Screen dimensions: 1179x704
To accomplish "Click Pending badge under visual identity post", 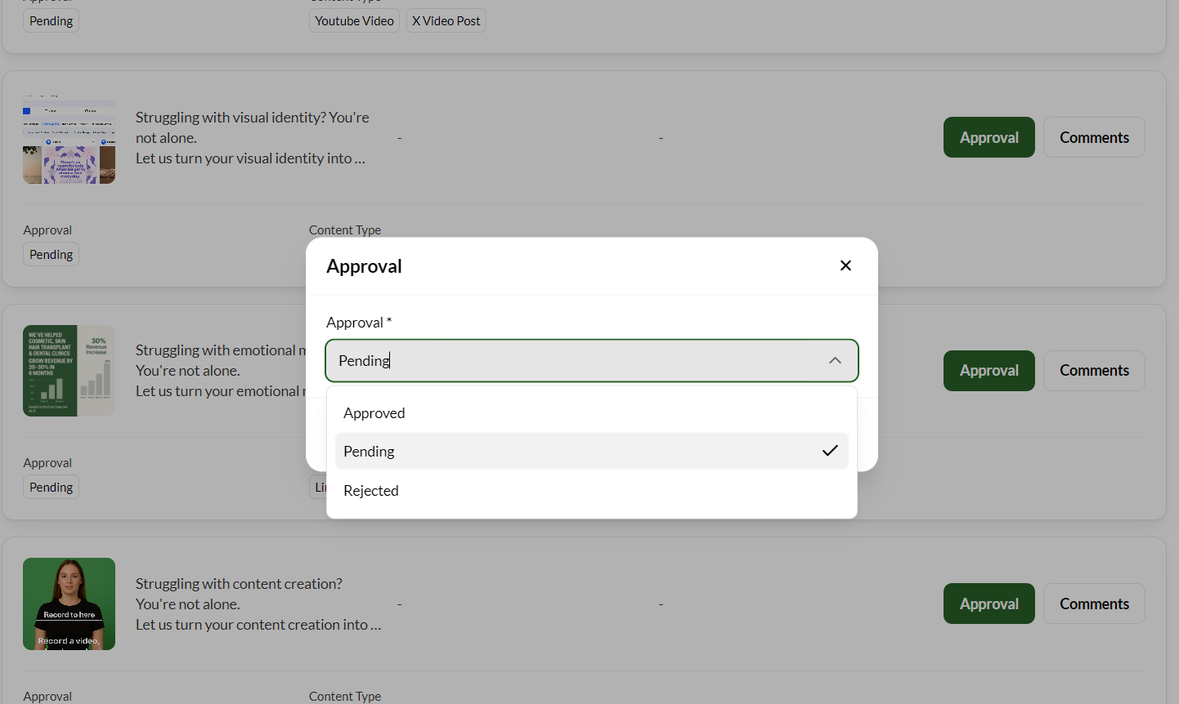I will 51,255.
